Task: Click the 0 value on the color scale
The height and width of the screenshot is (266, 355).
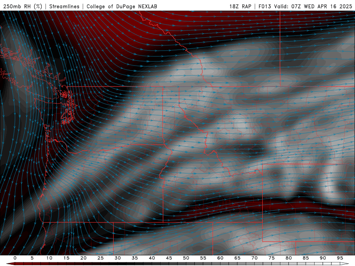Action: [x=15, y=258]
